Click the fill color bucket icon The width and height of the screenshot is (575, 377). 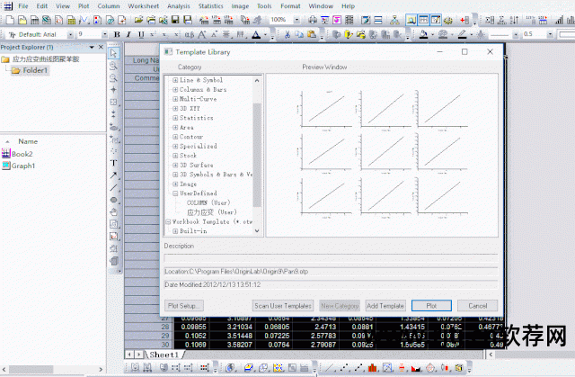[x=423, y=34]
